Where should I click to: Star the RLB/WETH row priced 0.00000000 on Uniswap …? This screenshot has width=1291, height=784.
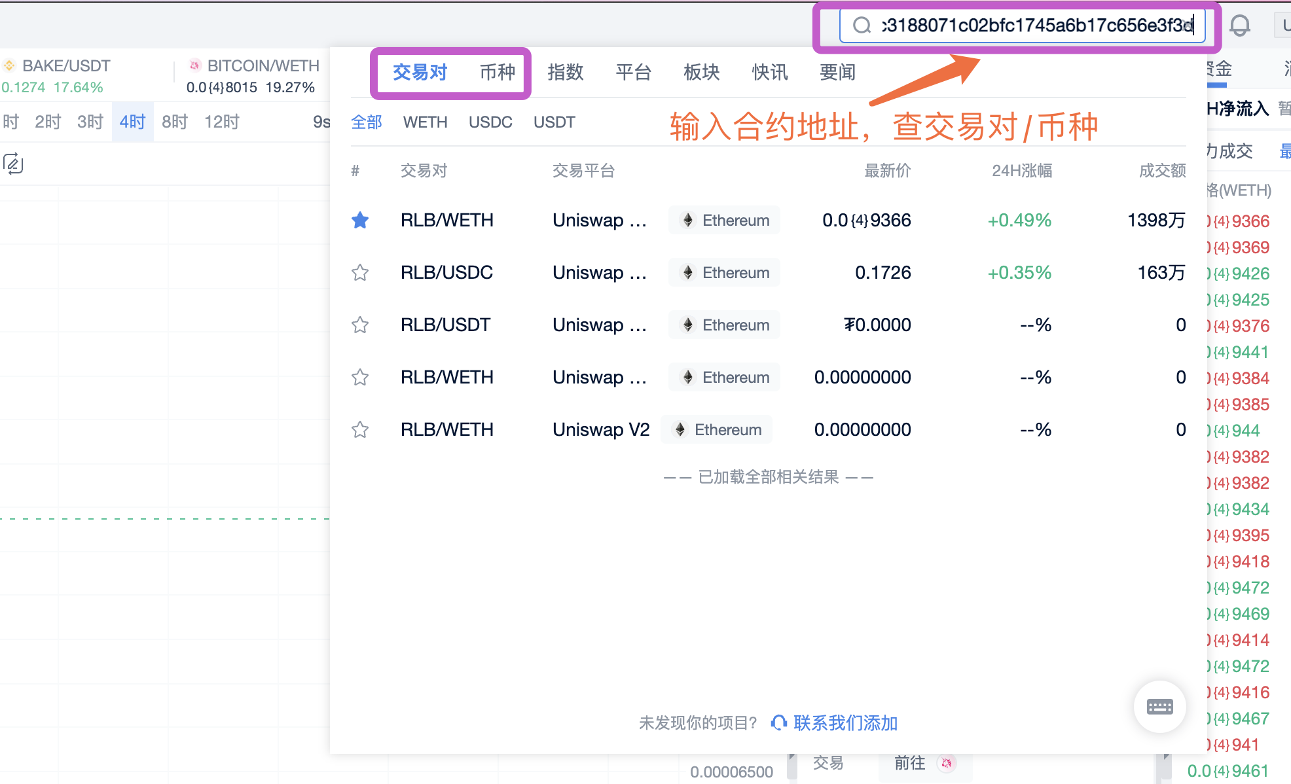360,377
